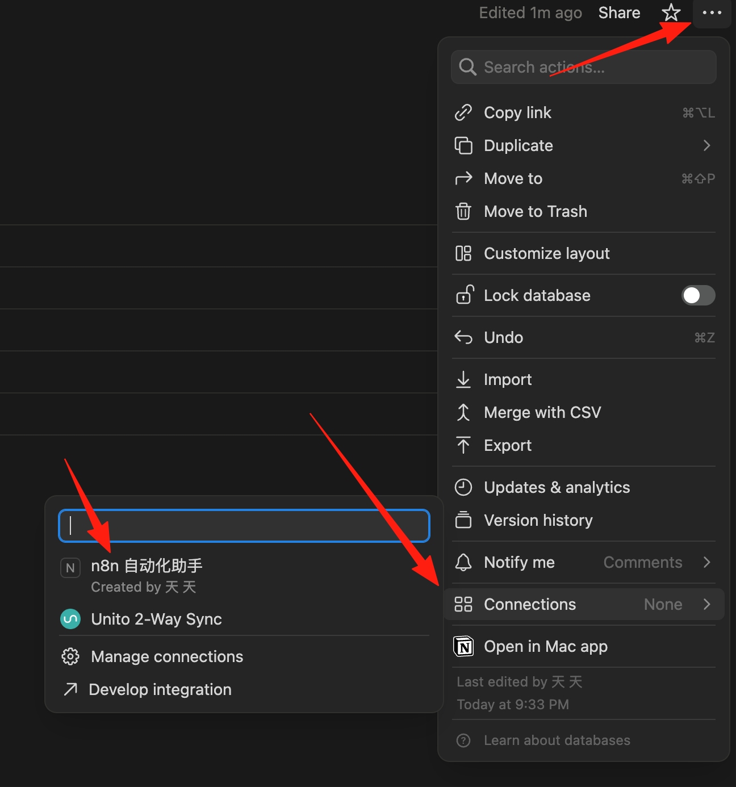Click the Customize layout icon
Screen dimensions: 736x787
tap(463, 253)
